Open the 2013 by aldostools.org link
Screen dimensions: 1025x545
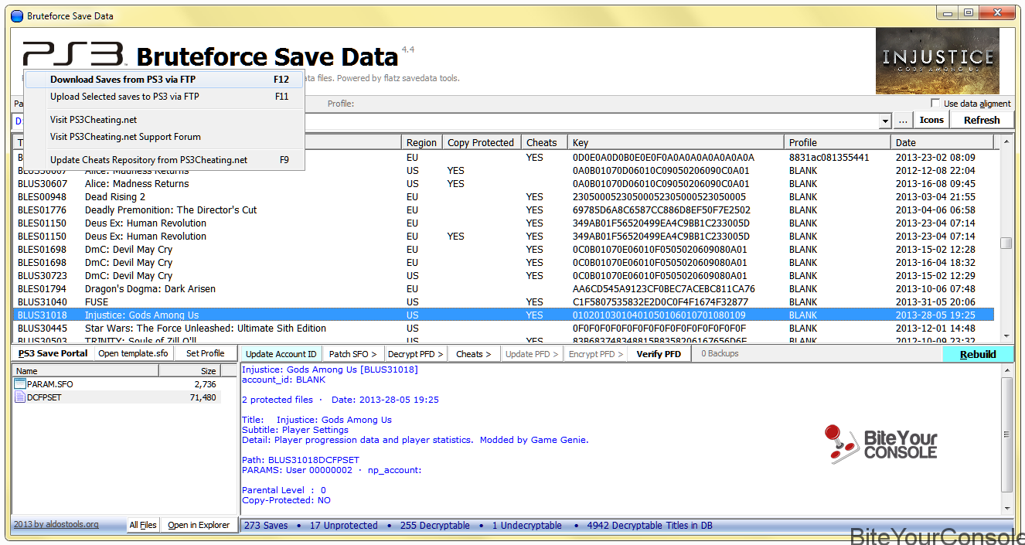[56, 524]
